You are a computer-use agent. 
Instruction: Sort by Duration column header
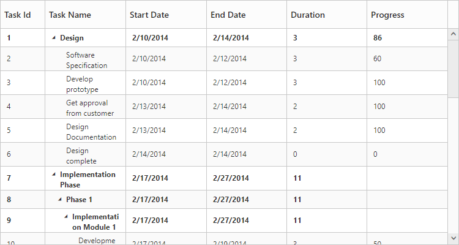[x=308, y=15]
